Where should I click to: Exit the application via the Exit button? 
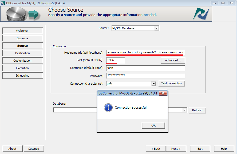(x=200, y=149)
